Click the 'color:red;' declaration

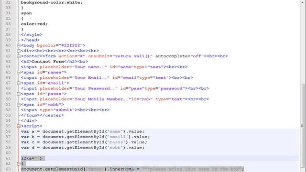pos(34,24)
